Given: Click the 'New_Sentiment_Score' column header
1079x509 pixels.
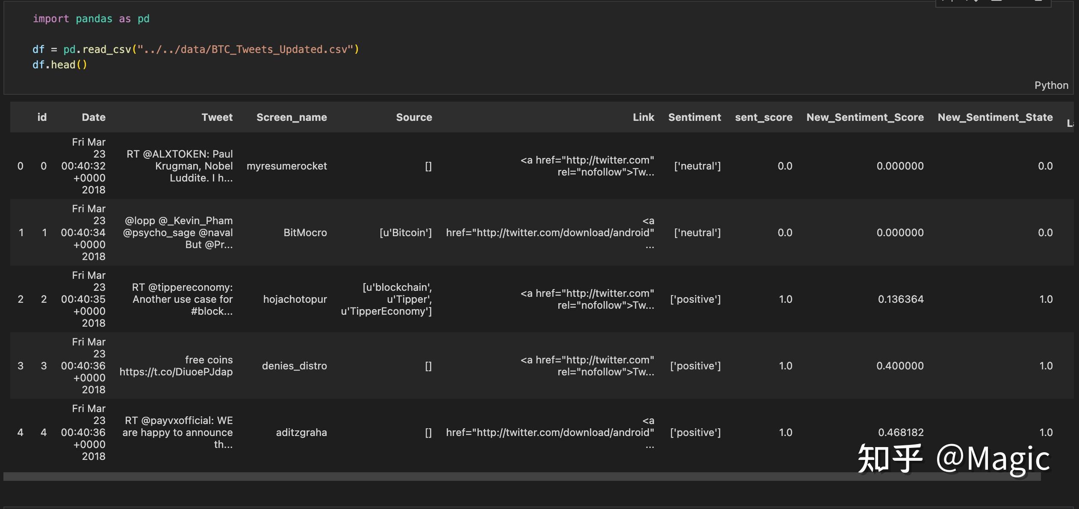Looking at the screenshot, I should [x=865, y=117].
